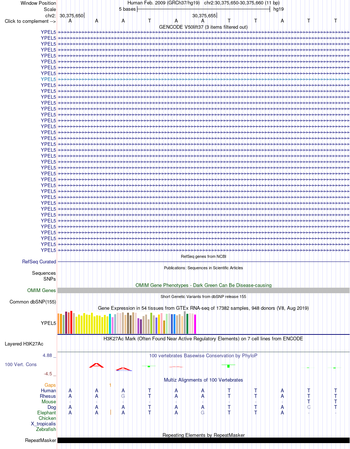Click the Rhesus alignment row label
The height and width of the screenshot is (449, 350).
[x=48, y=396]
